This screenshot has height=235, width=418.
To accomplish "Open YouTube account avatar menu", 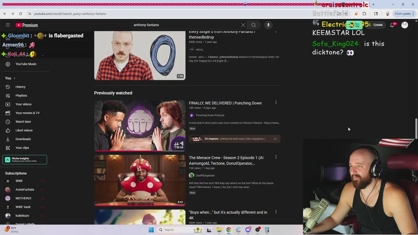I will 405,25.
